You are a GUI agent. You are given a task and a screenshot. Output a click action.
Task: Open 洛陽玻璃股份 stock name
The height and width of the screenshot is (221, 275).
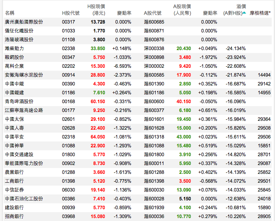pyautogui.click(x=19, y=39)
